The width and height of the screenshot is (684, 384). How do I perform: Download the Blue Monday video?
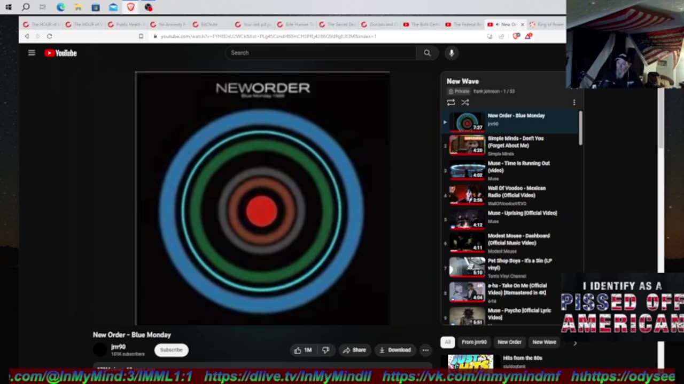pos(395,350)
